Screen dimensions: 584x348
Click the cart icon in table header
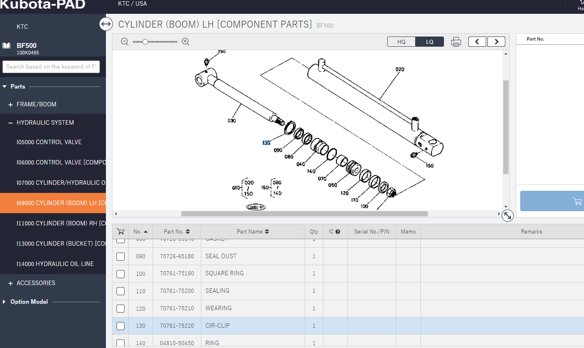pyautogui.click(x=121, y=231)
